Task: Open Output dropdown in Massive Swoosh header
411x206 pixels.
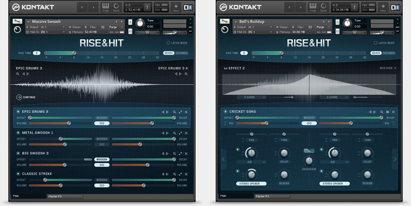Action: coord(46,27)
